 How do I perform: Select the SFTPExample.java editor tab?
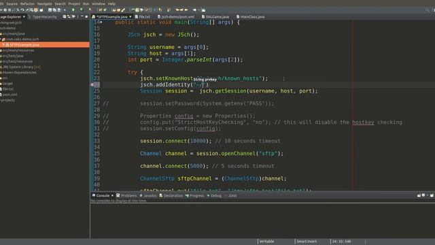111,17
